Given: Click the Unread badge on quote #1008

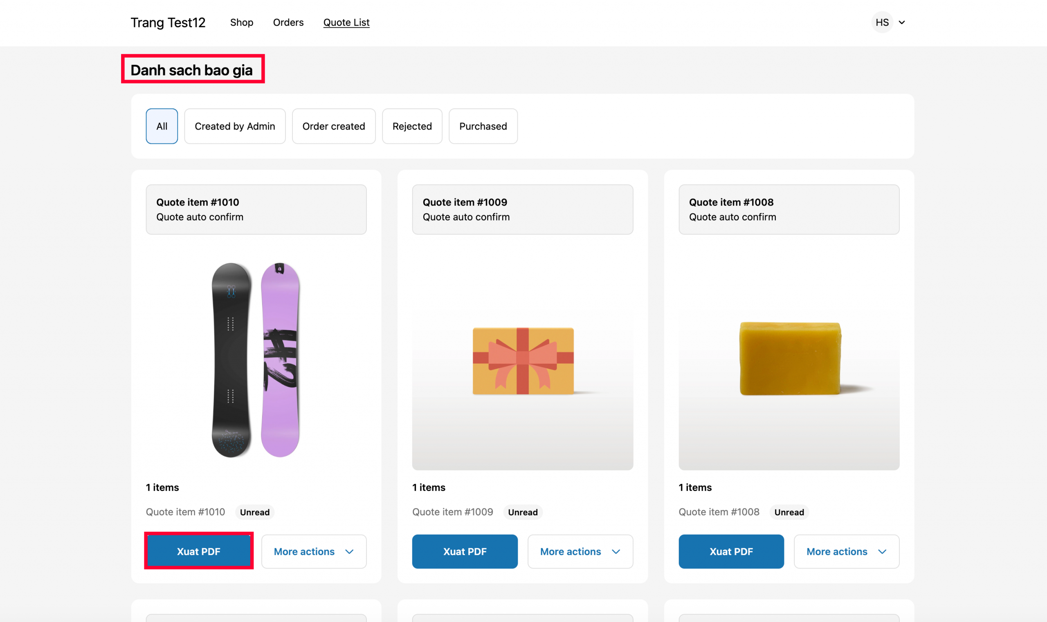Looking at the screenshot, I should (789, 512).
